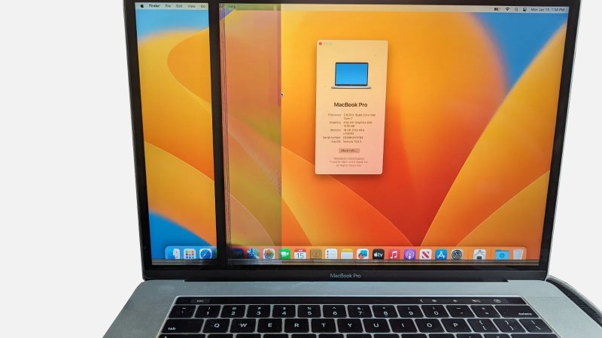This screenshot has height=338, width=602.
Task: Select the Graphics row in About window
Action: 351,124
